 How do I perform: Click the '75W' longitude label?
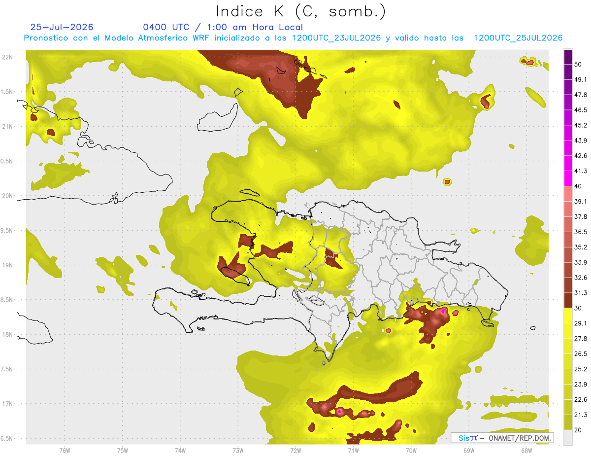[122, 451]
